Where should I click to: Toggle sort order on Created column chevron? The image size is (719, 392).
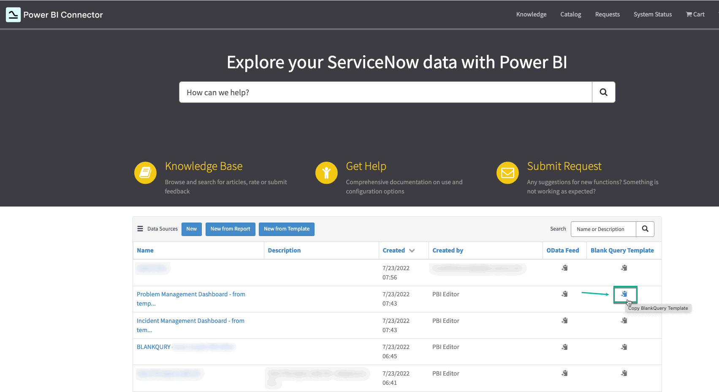pyautogui.click(x=412, y=251)
